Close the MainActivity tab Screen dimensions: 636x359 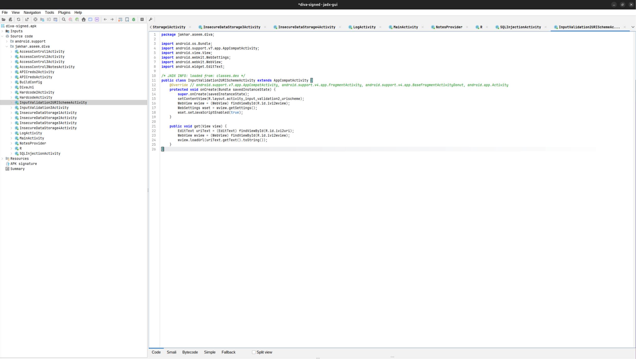tap(423, 27)
